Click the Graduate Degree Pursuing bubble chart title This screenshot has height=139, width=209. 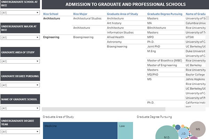point(154,117)
